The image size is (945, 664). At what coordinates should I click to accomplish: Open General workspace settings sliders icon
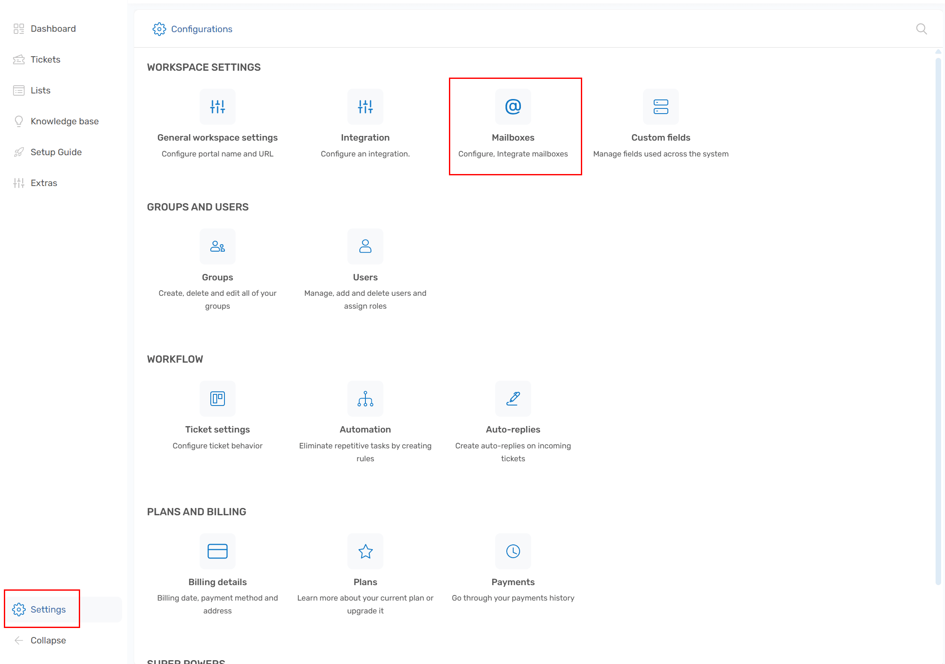(217, 107)
